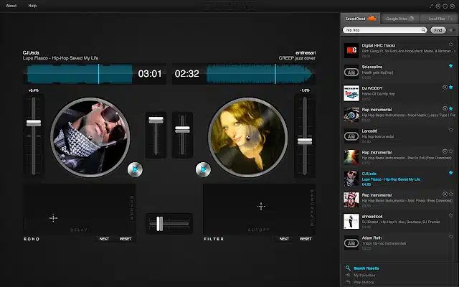Download Mos Finest Rap Instrumental track
459x287 pixels.
(445, 194)
